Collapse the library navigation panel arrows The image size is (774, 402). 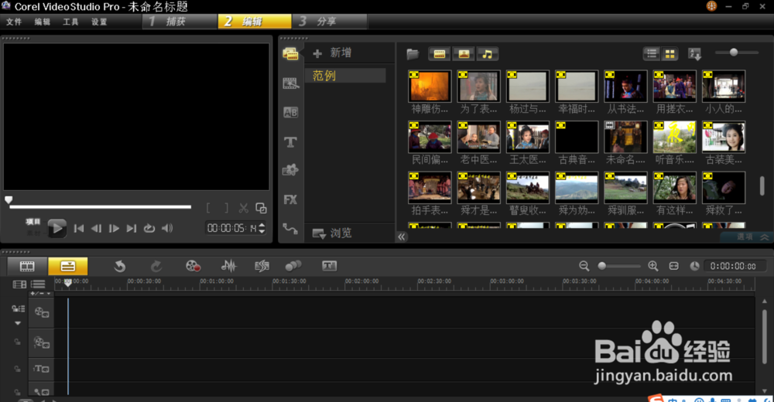pos(402,237)
